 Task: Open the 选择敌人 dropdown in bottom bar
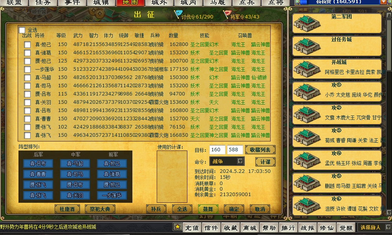(x=374, y=227)
